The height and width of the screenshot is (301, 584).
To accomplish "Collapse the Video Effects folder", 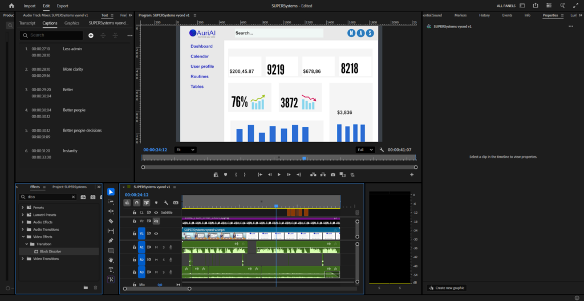I will click(x=23, y=237).
